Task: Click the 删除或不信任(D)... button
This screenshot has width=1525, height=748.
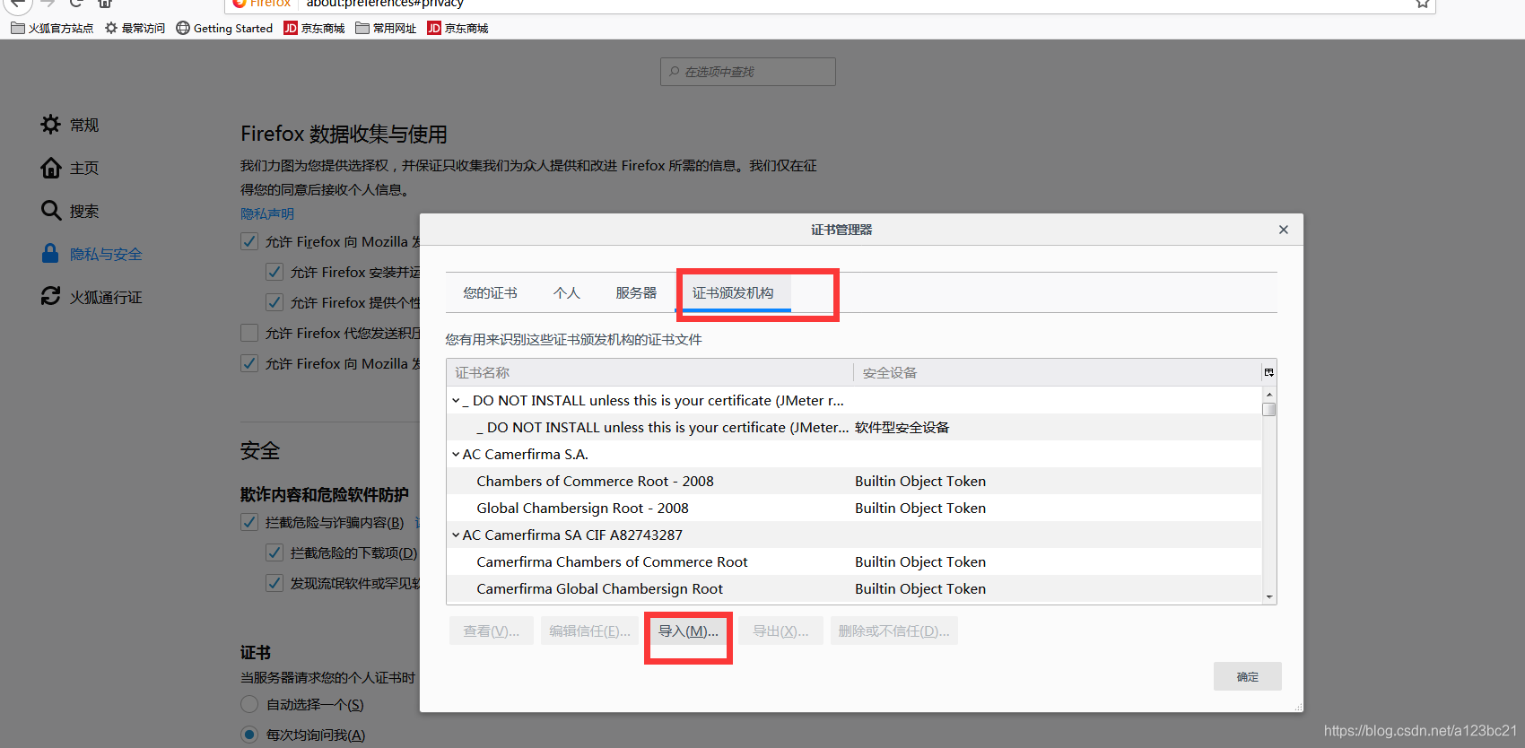Action: tap(894, 631)
